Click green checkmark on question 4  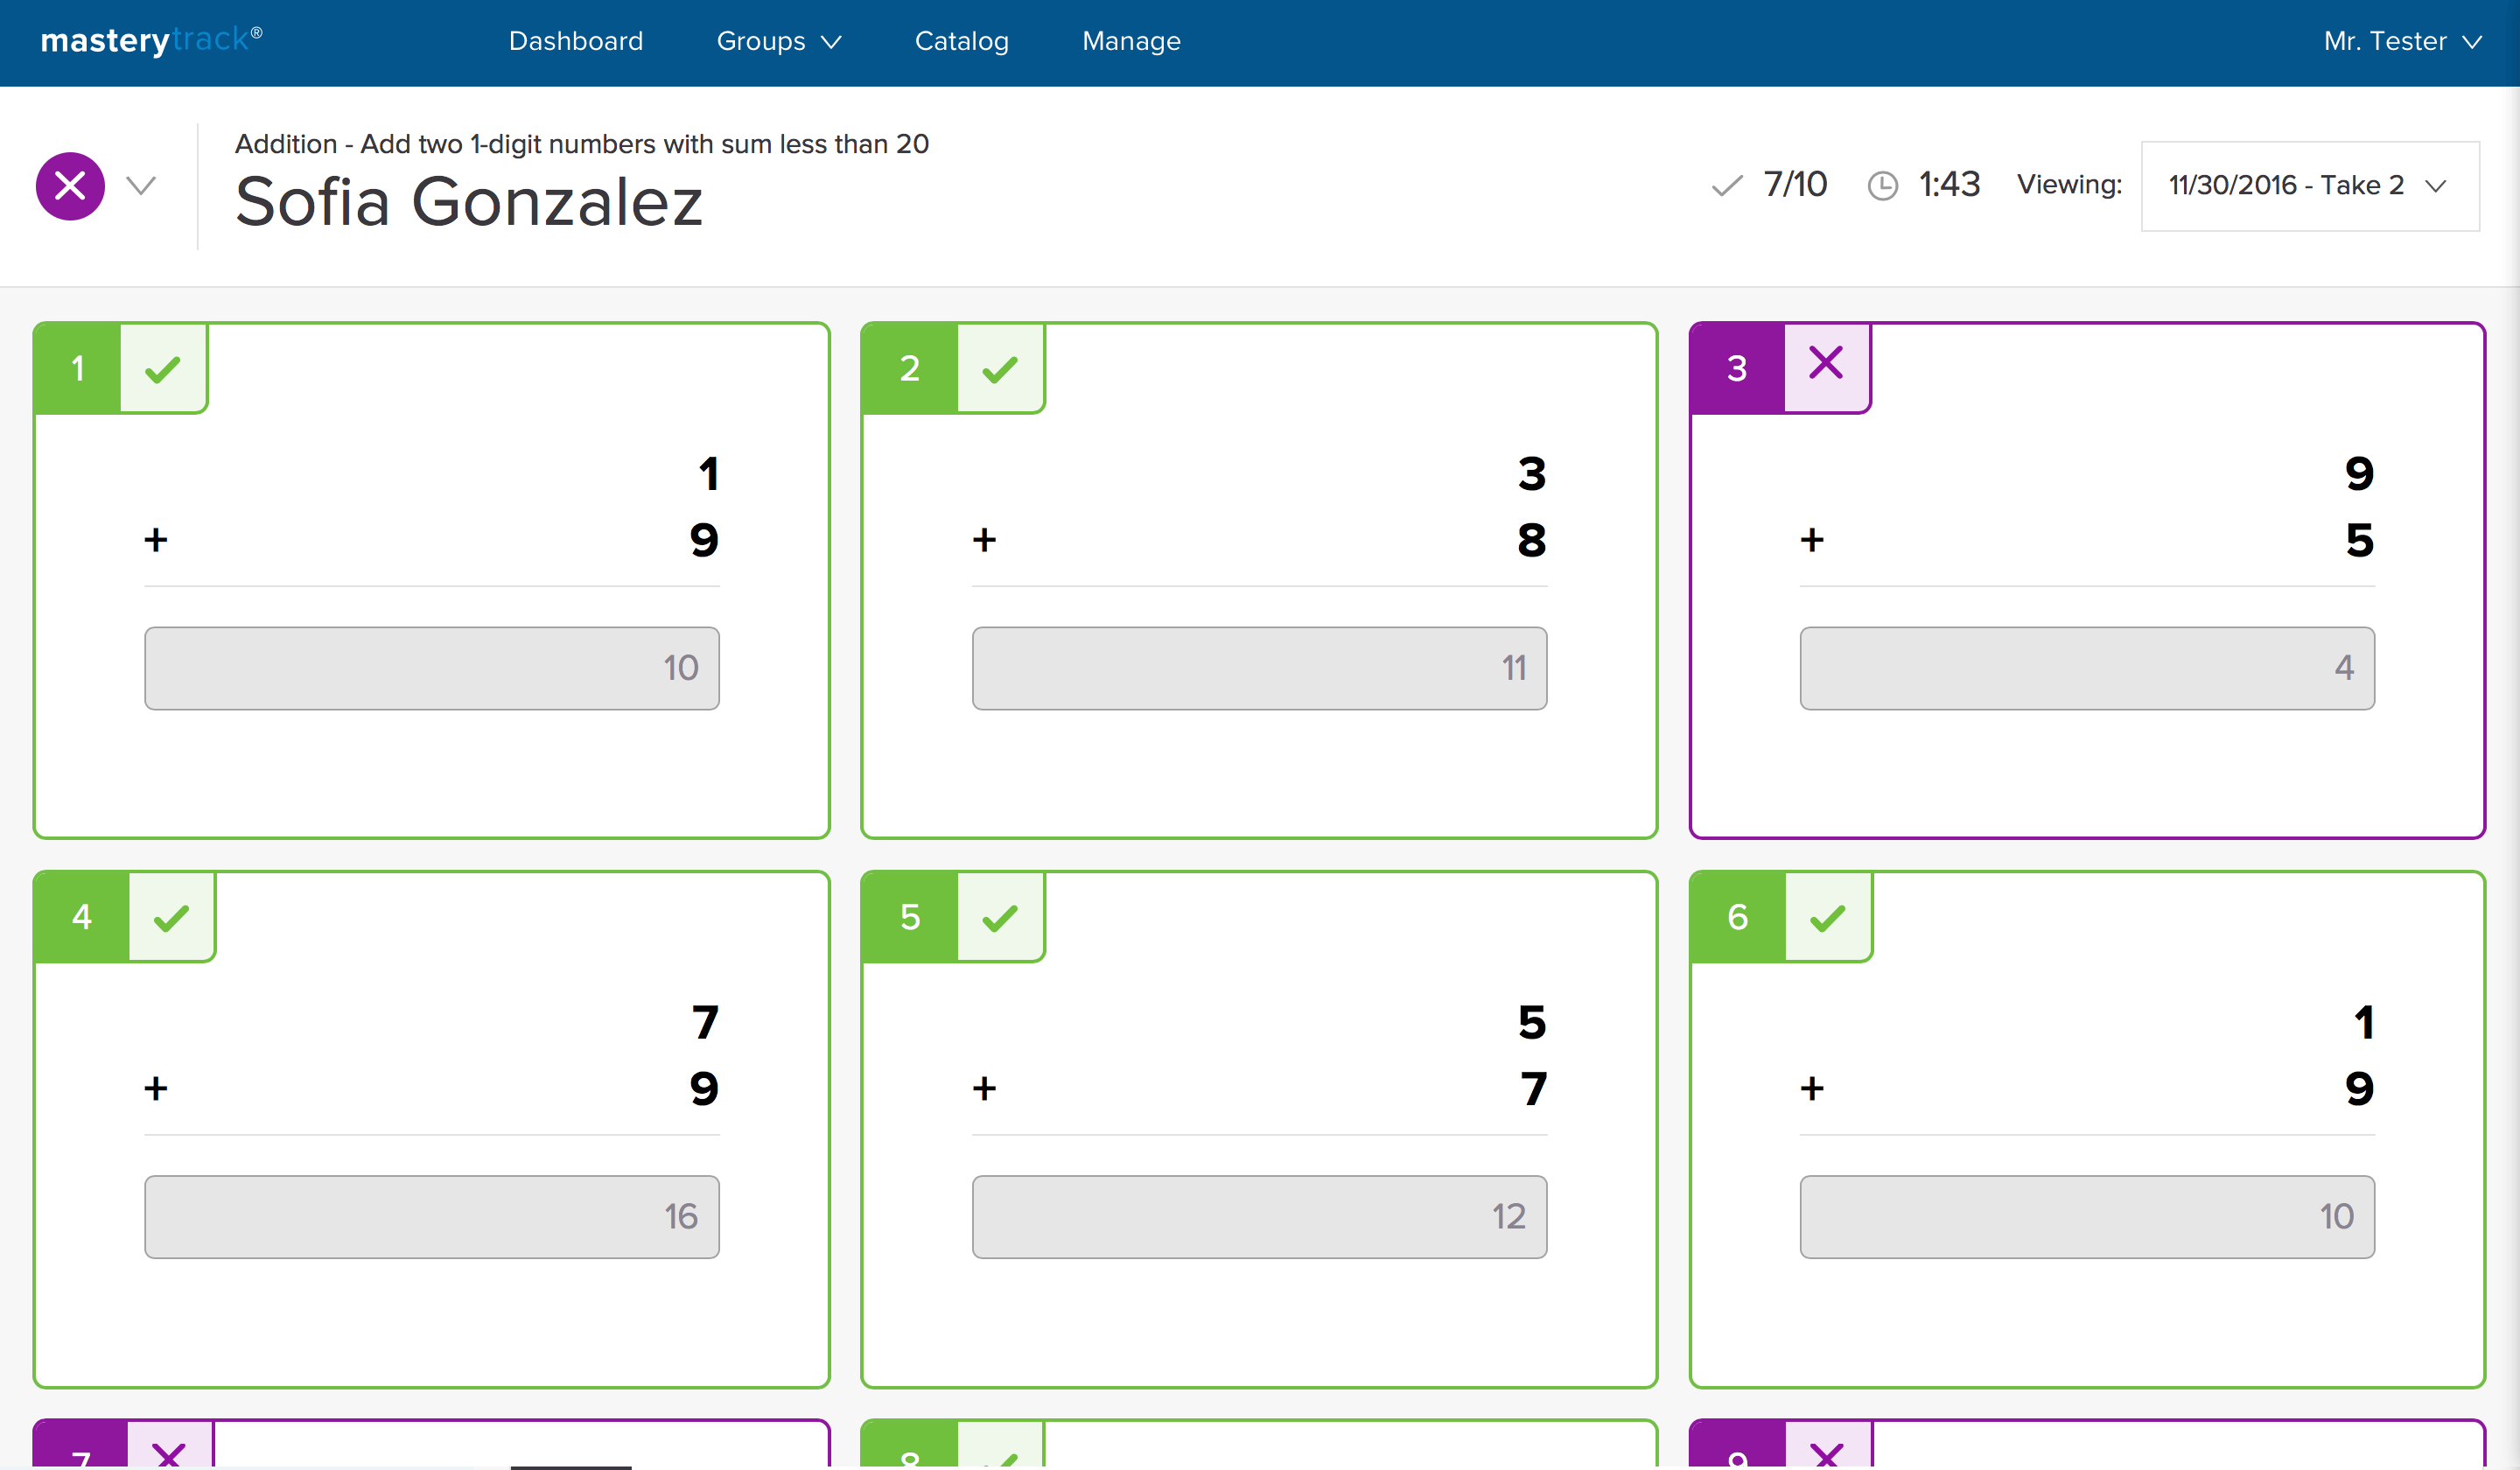[171, 917]
